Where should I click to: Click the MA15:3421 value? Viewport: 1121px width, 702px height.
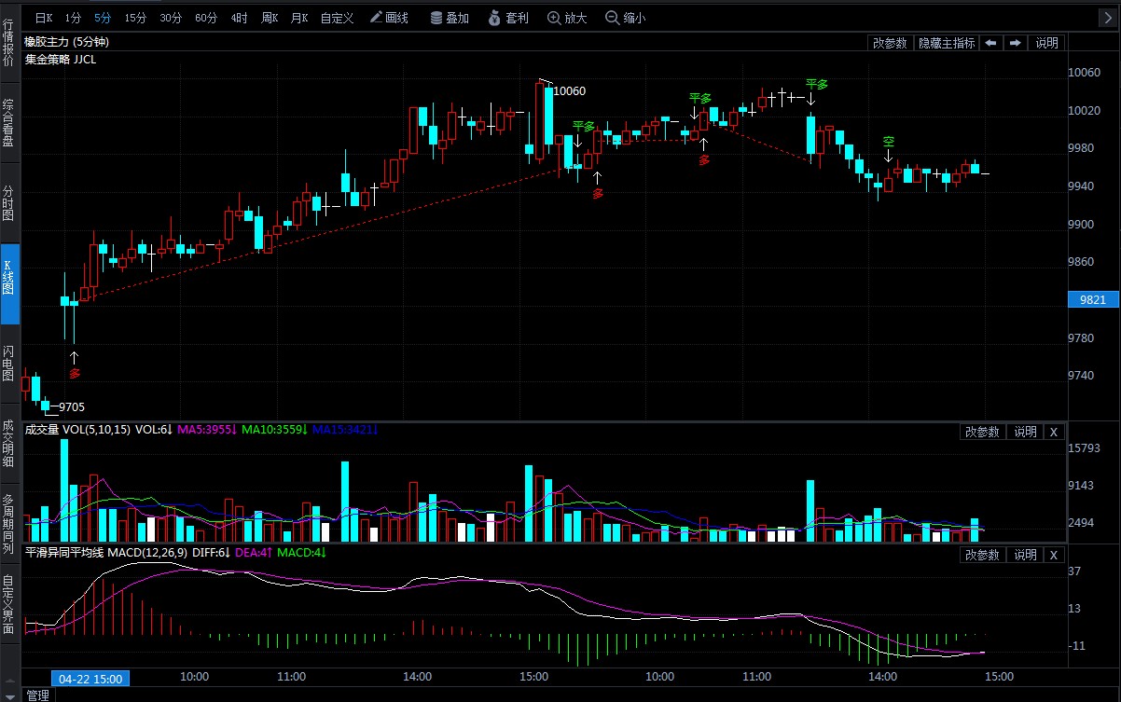point(345,431)
